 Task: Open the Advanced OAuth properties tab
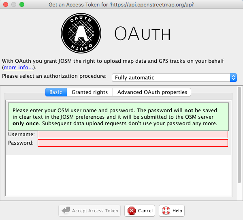point(152,92)
